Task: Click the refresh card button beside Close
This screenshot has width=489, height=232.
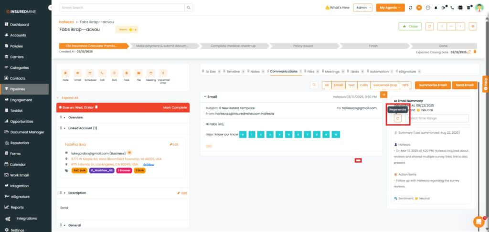Action: click(430, 27)
